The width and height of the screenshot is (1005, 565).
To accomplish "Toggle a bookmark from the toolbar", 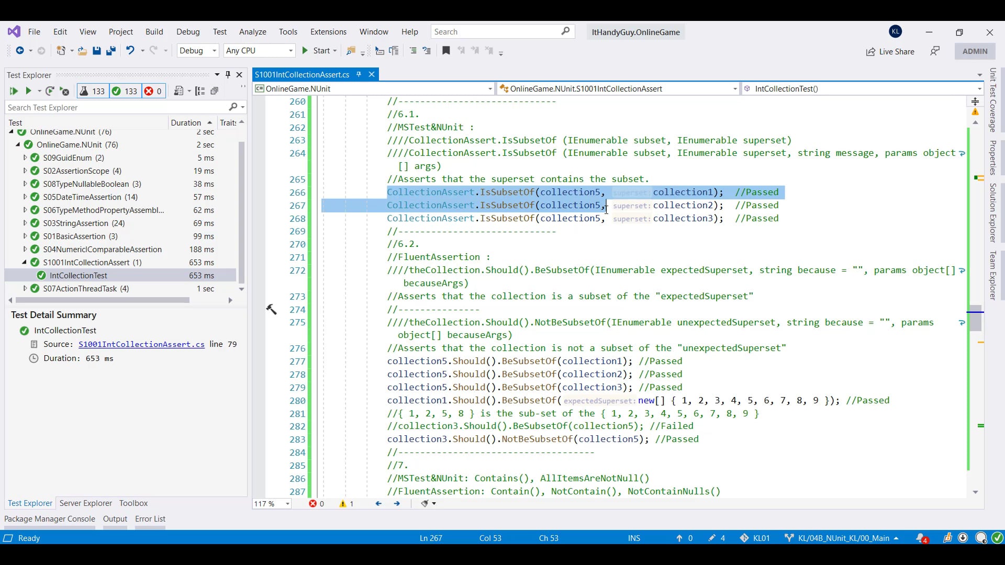I will click(446, 51).
